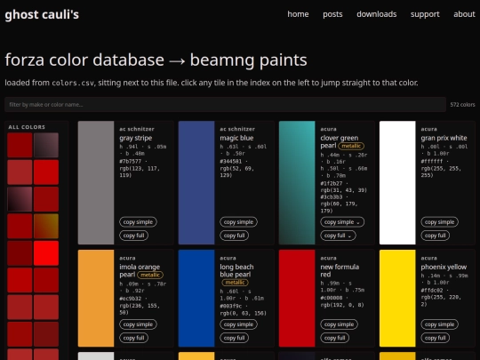
Task: Expand copy full dropdown for clover green pearl
Action: (x=338, y=236)
